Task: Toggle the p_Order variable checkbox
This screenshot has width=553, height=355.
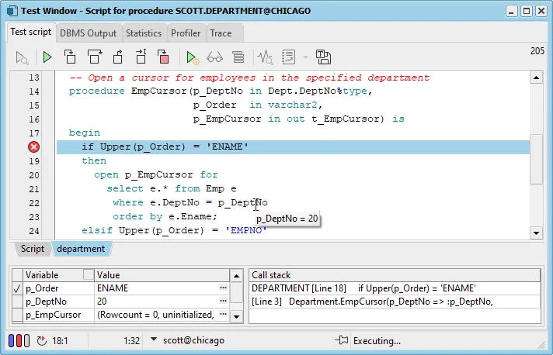Action: pyautogui.click(x=17, y=288)
